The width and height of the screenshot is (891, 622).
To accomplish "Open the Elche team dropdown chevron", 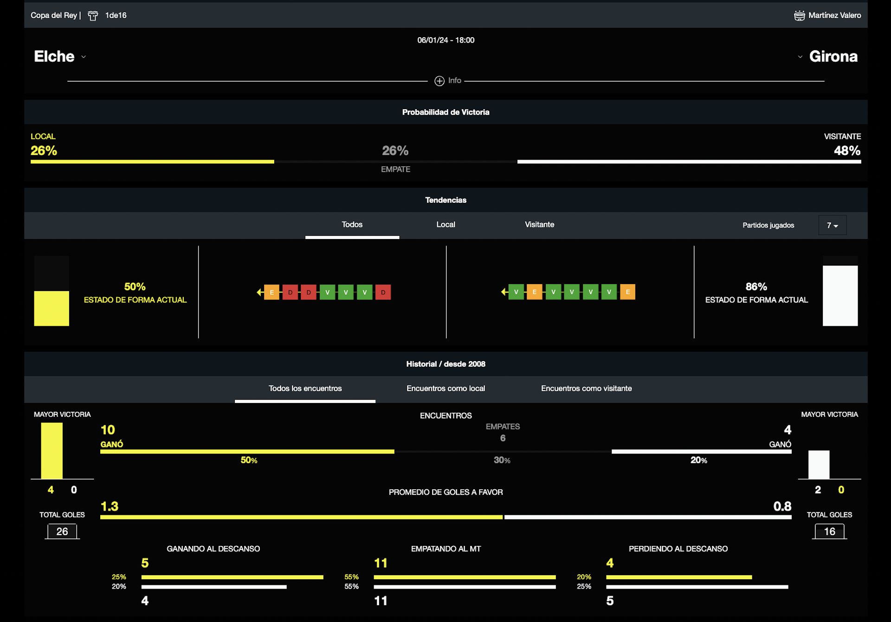I will click(84, 57).
